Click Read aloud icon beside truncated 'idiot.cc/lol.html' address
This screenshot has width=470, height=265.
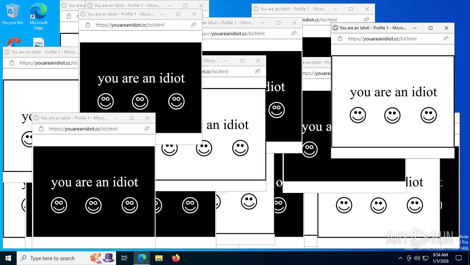366,19
